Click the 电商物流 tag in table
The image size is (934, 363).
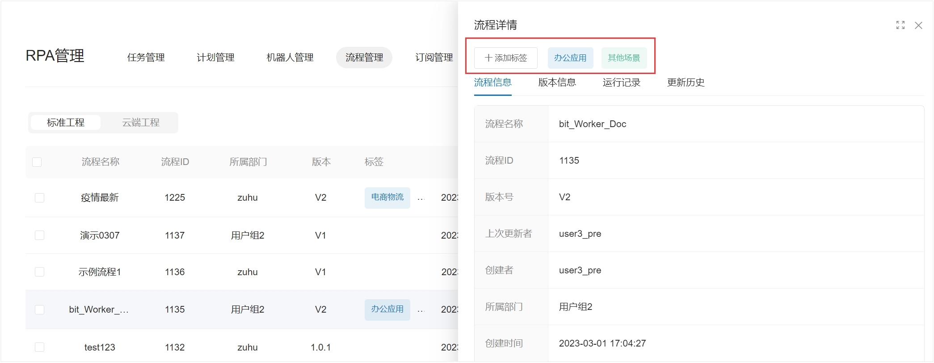387,198
